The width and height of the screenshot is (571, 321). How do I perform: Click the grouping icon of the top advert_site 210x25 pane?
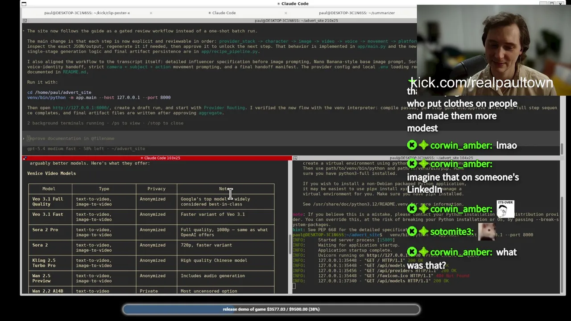(x=25, y=21)
